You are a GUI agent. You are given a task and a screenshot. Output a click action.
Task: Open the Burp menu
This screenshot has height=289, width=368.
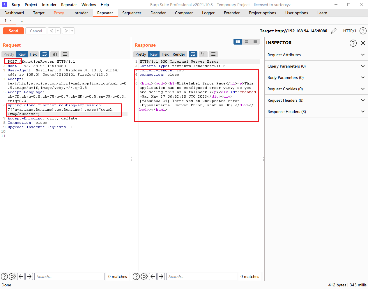point(16,5)
